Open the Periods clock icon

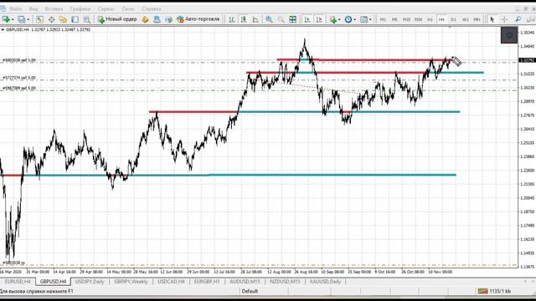[x=348, y=19]
